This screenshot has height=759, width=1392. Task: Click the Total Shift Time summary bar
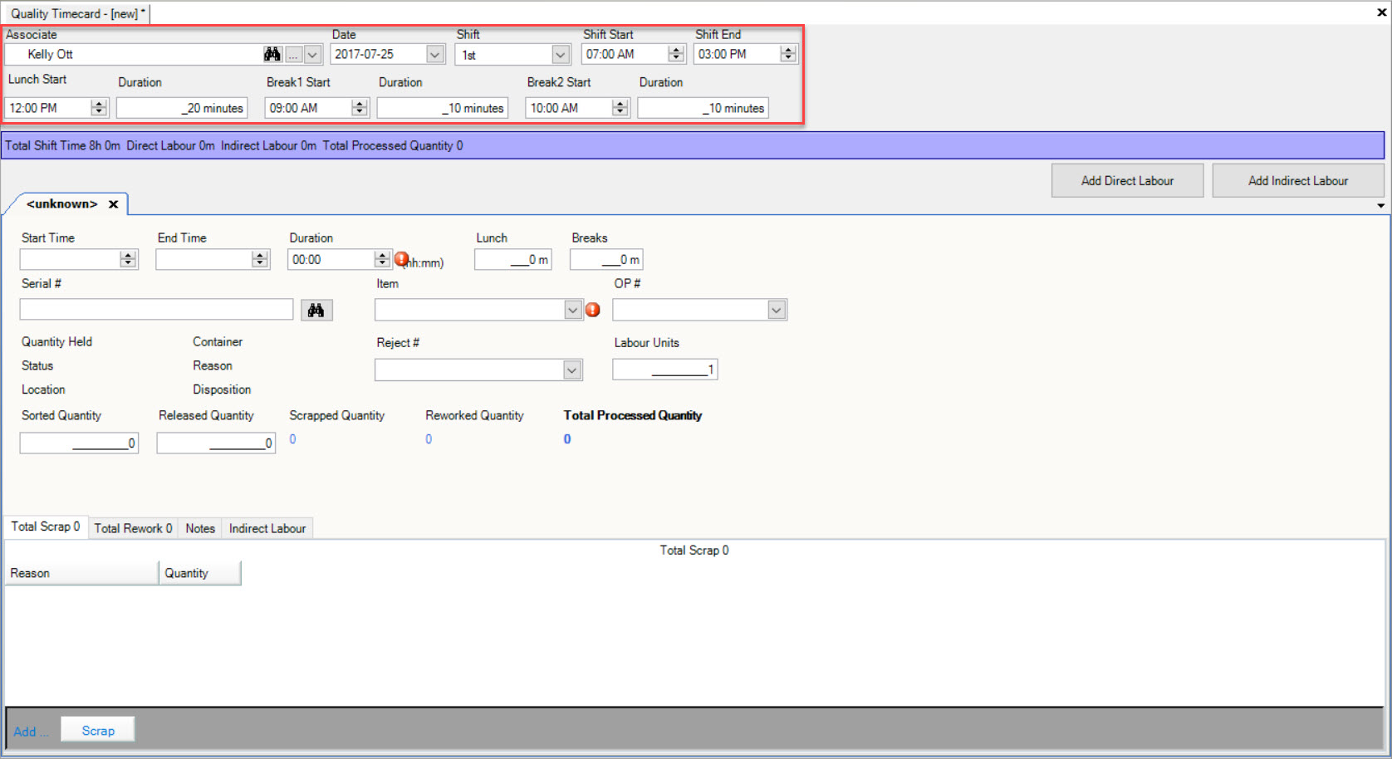click(x=693, y=145)
